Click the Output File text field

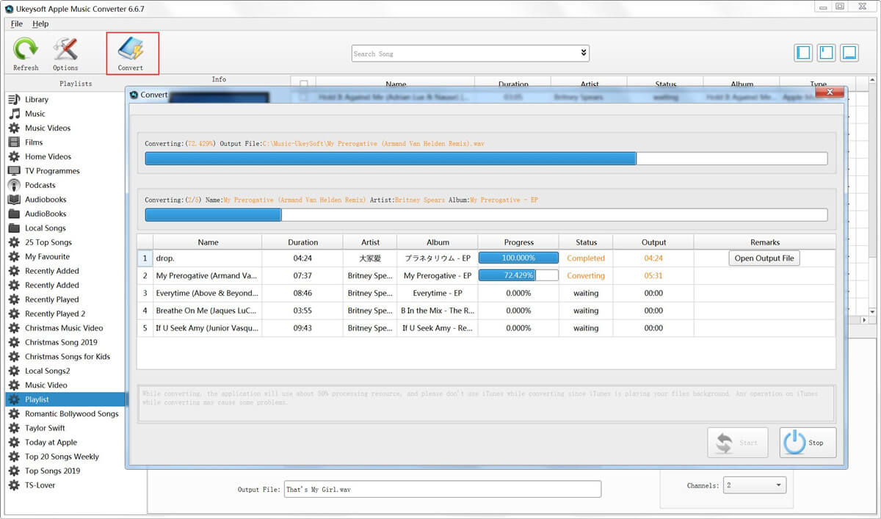tap(443, 489)
